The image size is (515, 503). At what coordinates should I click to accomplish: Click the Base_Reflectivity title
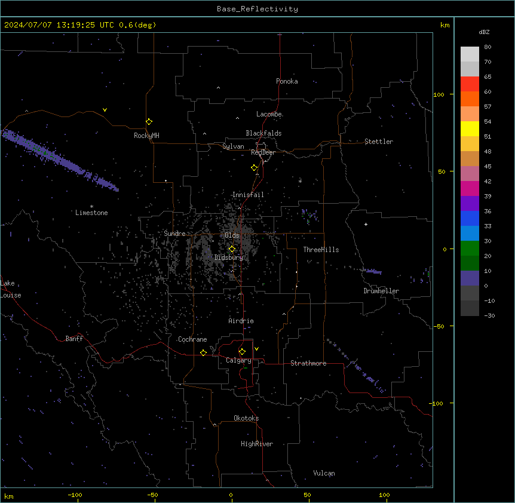tap(257, 9)
